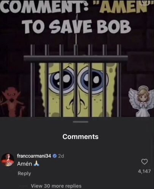Open the francoarmani34 username link
The image size is (154, 189).
[x=34, y=156]
